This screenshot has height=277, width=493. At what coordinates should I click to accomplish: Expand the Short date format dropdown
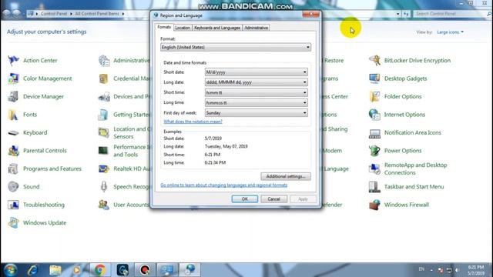tap(256, 72)
